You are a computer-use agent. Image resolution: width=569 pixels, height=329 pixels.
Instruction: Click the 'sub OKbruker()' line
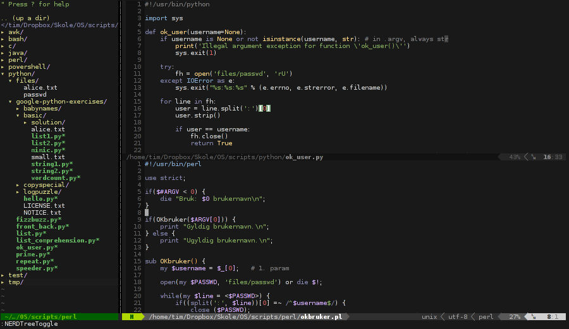[175, 261]
